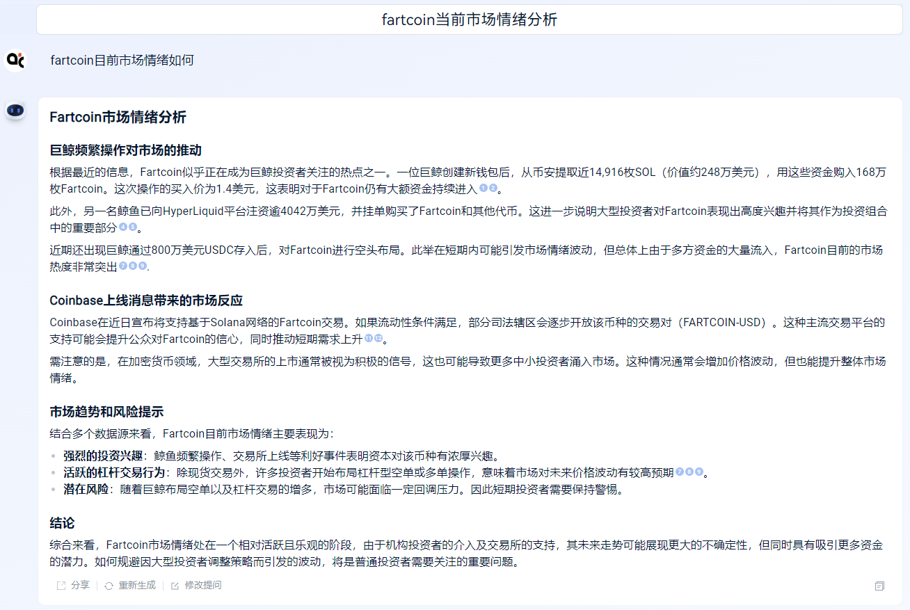Open citation badge 12 after 短期需求上升
This screenshot has height=610, width=910.
(378, 339)
